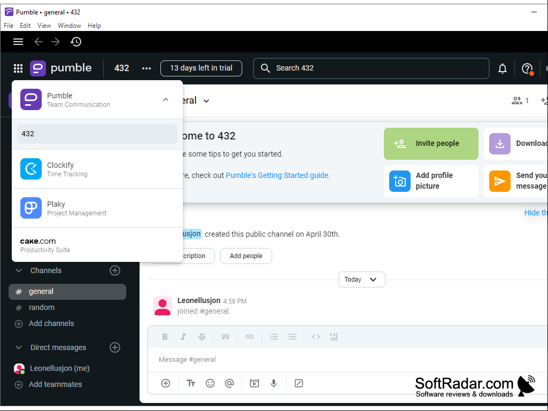
Task: Open the Edit menu
Action: [x=25, y=26]
